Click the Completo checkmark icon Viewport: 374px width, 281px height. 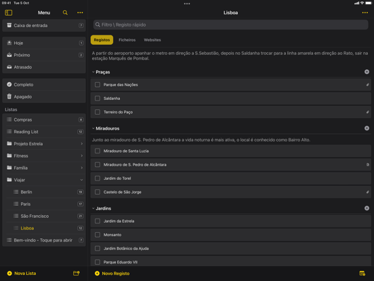9,84
